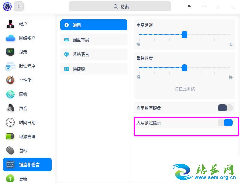The height and width of the screenshot is (183, 240).
Task: Click the 时间日期 clock icon
Action: pos(10,122)
